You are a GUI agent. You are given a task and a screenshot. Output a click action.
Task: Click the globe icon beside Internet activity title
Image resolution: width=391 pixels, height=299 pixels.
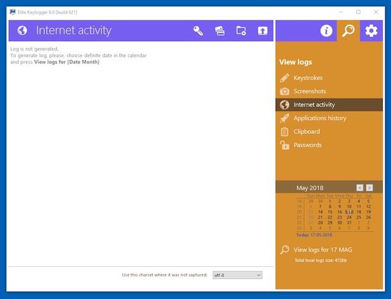(22, 31)
